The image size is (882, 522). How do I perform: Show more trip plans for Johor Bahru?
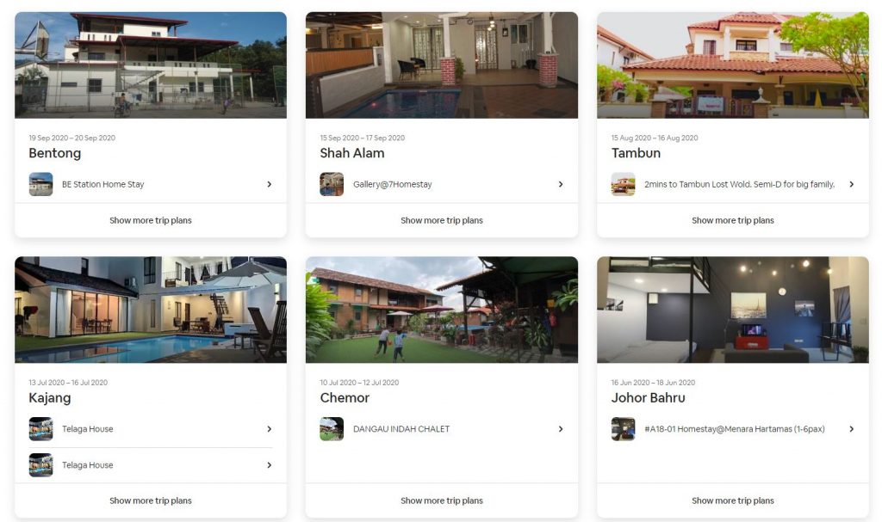click(733, 501)
